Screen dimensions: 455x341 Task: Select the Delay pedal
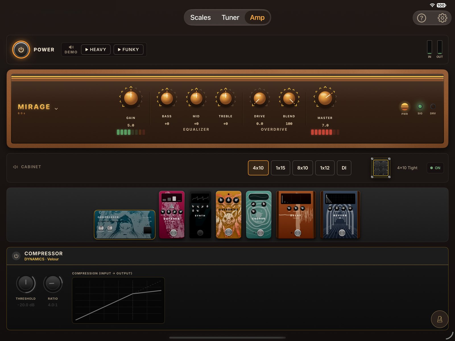[x=296, y=215]
